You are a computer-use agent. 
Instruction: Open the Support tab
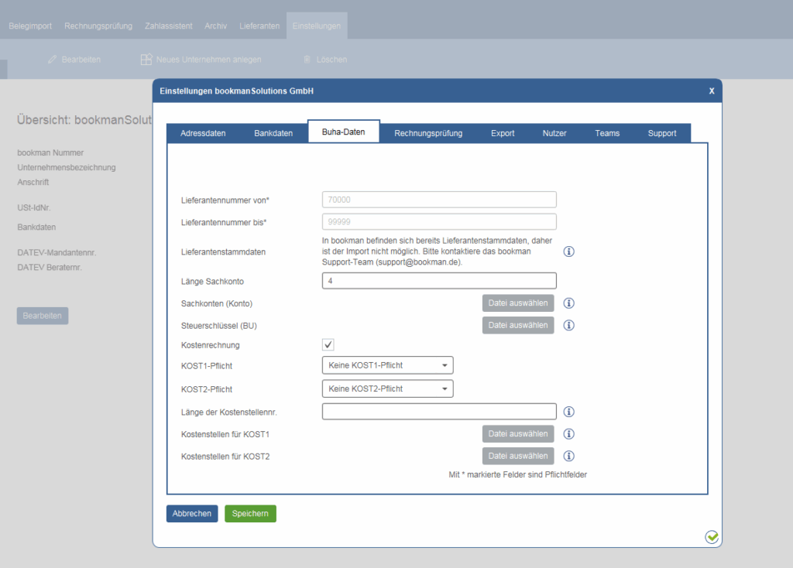662,133
